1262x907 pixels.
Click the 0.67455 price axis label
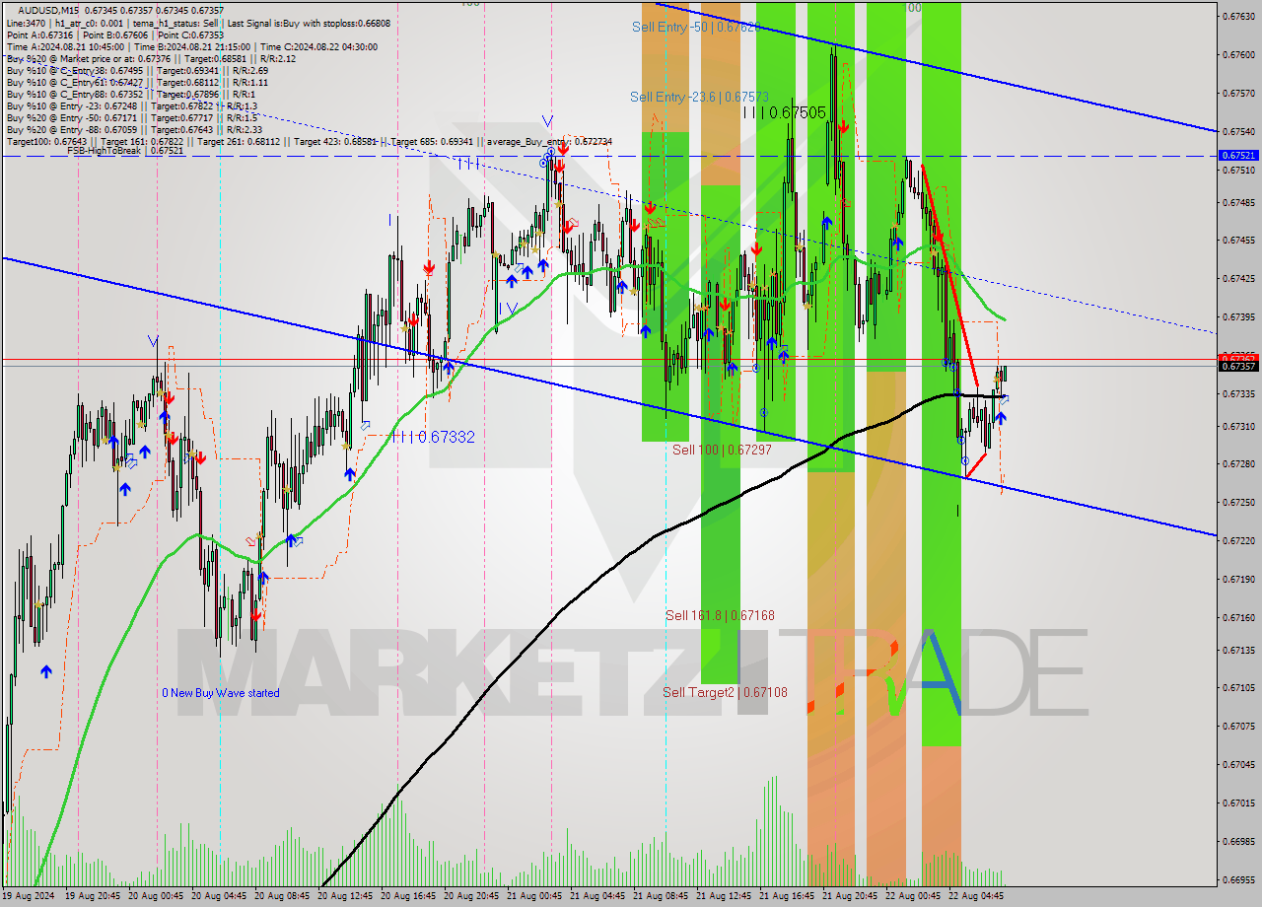coord(1238,241)
